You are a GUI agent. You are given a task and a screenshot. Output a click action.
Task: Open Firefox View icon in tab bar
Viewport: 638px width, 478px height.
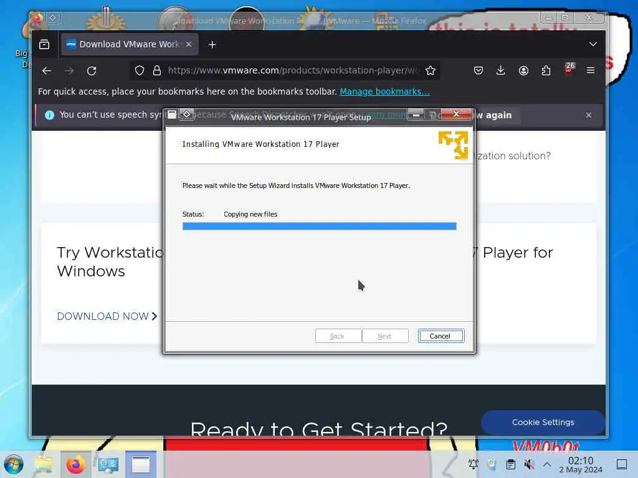tap(44, 44)
